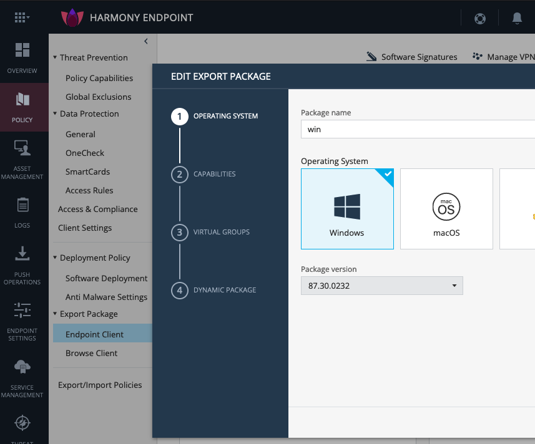Select the Windows operating system tile
Screen dimensions: 535x444
click(347, 208)
